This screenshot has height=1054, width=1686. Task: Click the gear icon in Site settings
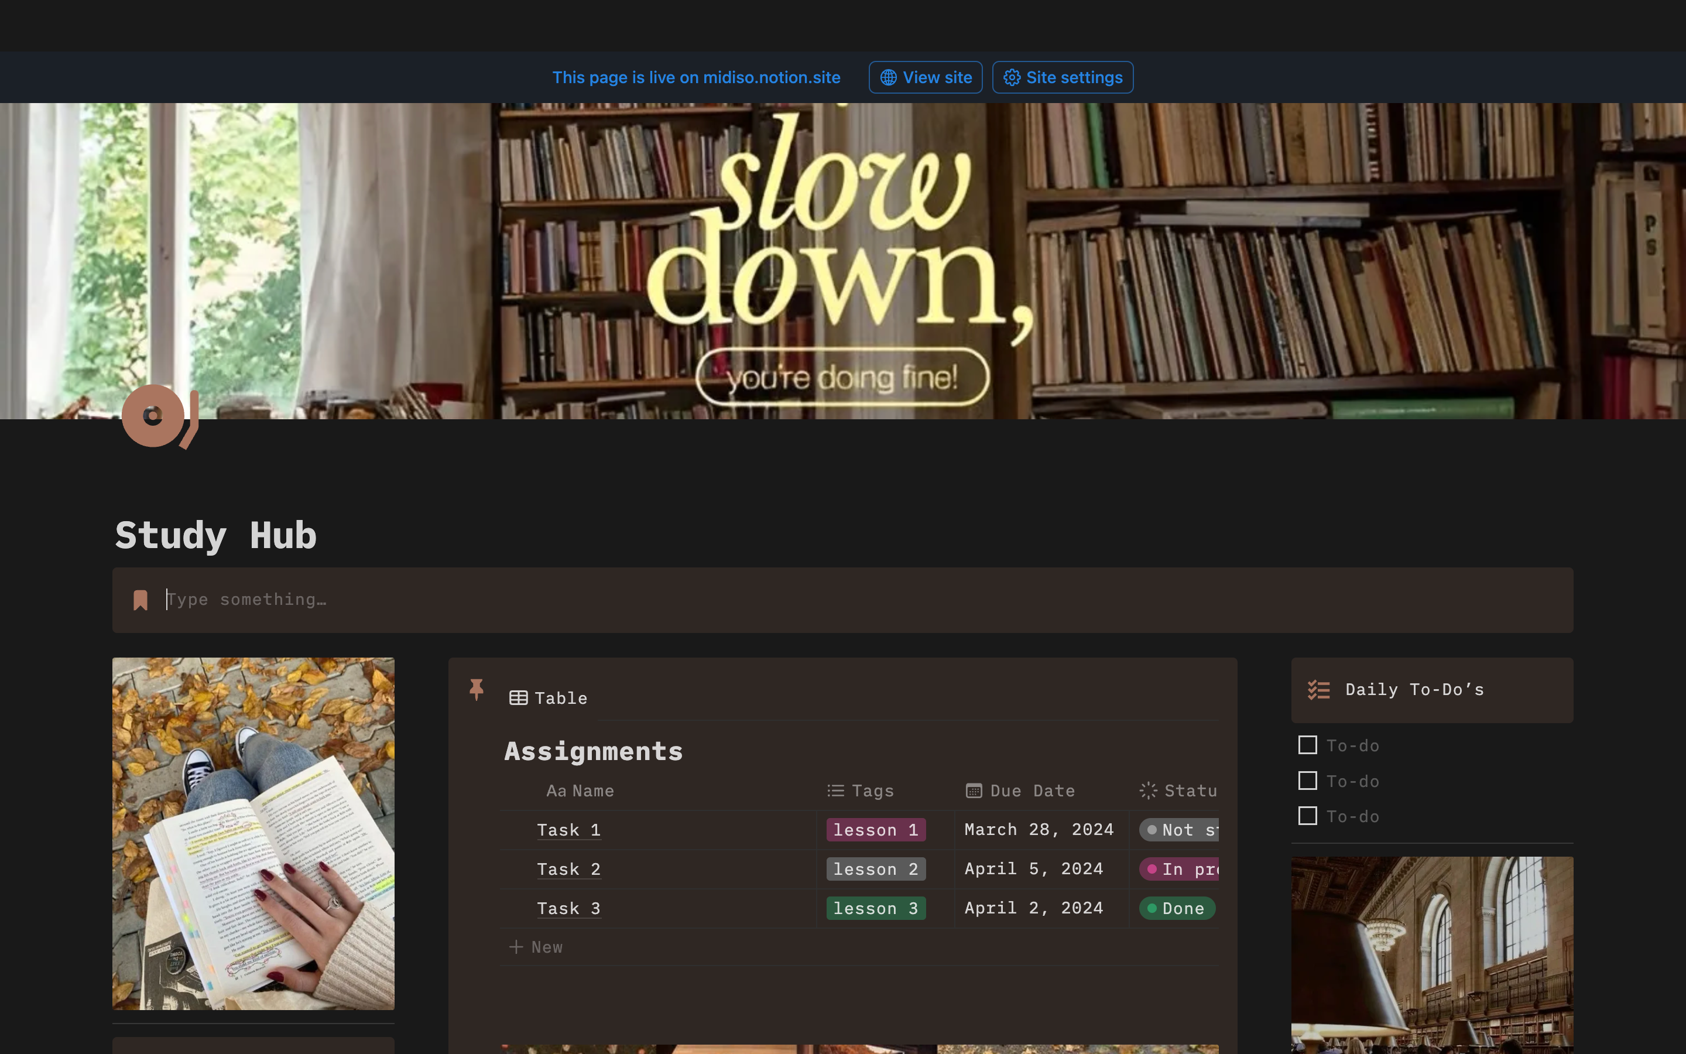tap(1012, 77)
